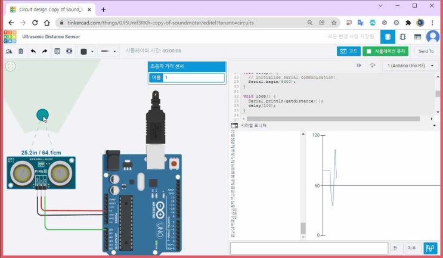Redo the action arrow
The height and width of the screenshot is (258, 443).
tap(45, 51)
